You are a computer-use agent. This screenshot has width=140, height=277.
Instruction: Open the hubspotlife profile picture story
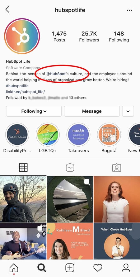(22, 36)
